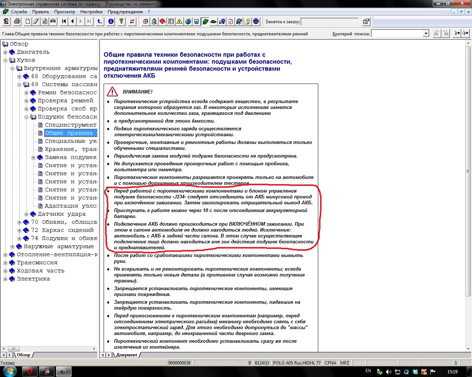Click the printer icon in the toolbar
The height and width of the screenshot is (377, 472).
[17, 21]
